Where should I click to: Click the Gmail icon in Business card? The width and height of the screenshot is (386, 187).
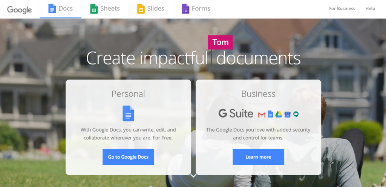(262, 114)
